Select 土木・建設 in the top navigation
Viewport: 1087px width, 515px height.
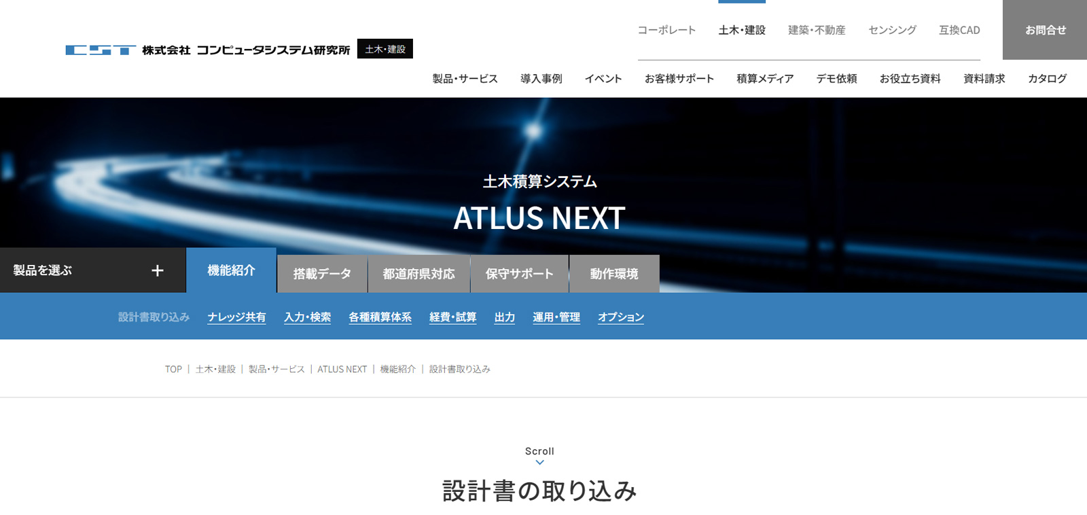pyautogui.click(x=742, y=30)
